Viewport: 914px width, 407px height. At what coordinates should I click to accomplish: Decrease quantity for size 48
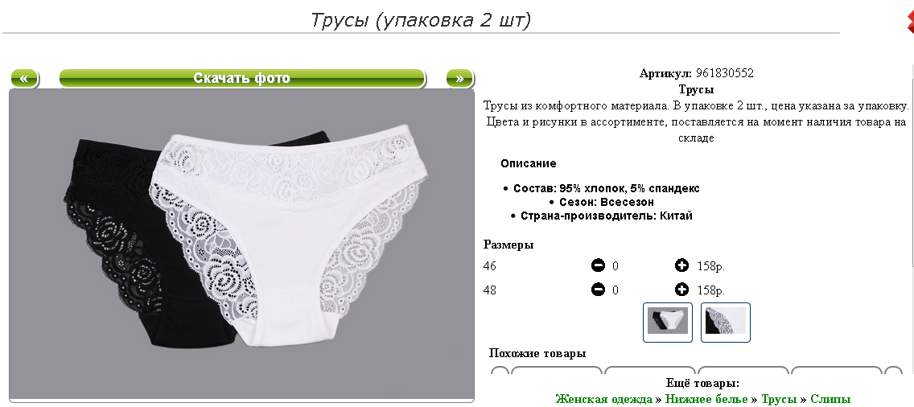tap(598, 290)
